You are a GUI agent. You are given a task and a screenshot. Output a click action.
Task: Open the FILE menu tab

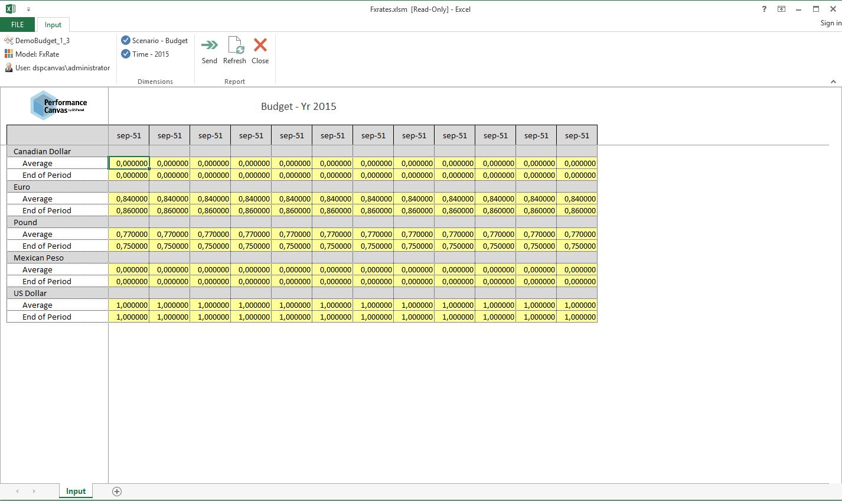(x=18, y=24)
